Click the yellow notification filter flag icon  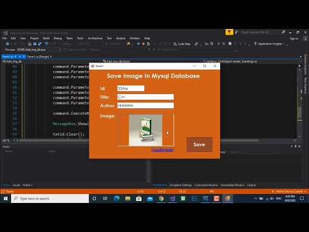click(229, 32)
